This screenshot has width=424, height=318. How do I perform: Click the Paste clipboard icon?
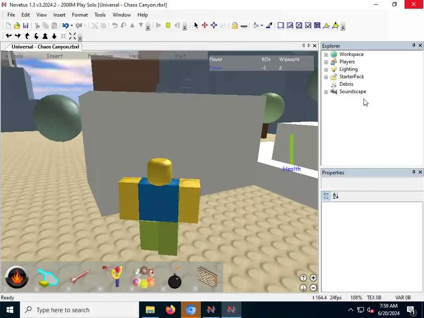[54, 26]
